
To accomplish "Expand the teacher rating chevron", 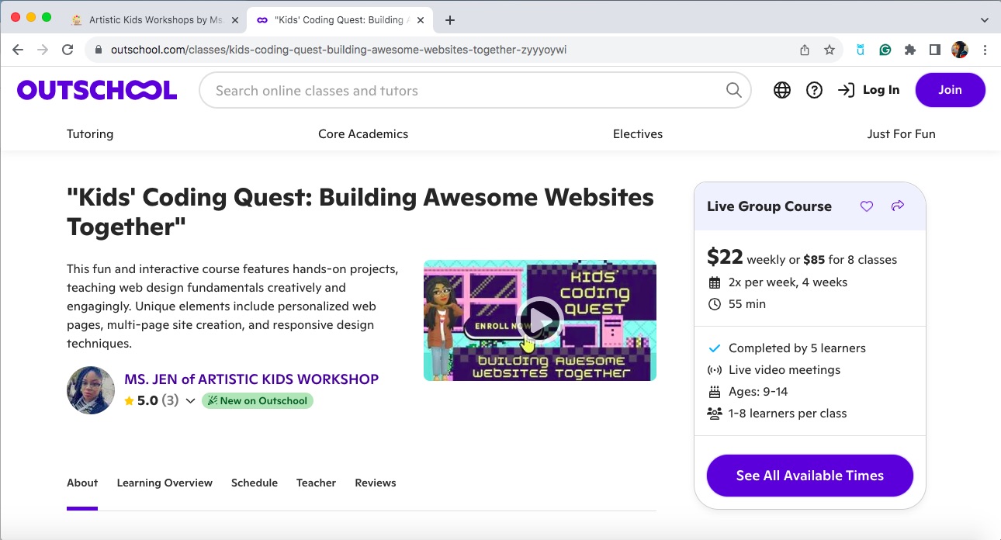I will (x=190, y=401).
